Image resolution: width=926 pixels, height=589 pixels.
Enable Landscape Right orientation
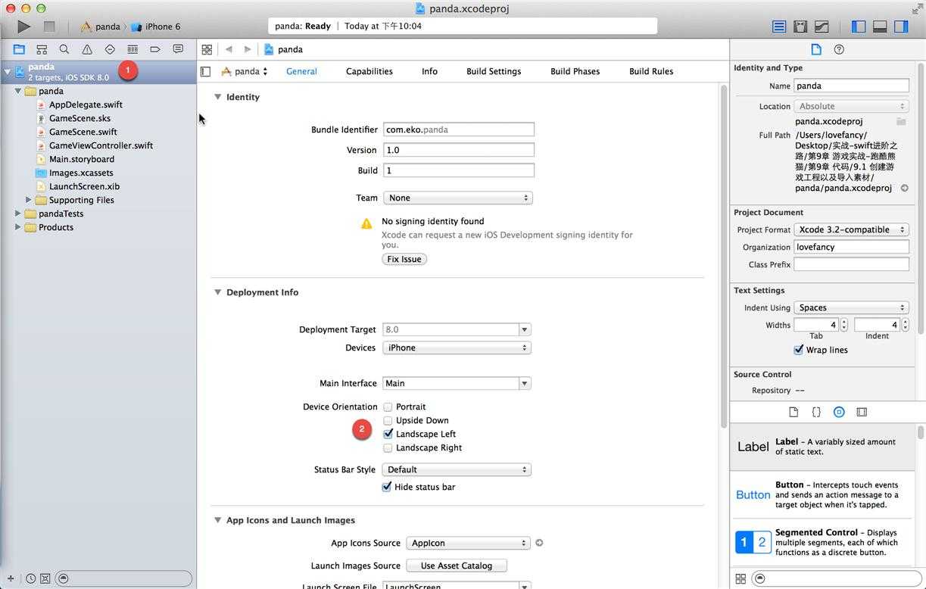(x=388, y=447)
